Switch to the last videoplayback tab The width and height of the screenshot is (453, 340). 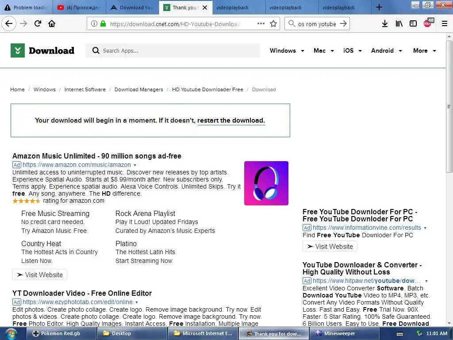click(345, 8)
